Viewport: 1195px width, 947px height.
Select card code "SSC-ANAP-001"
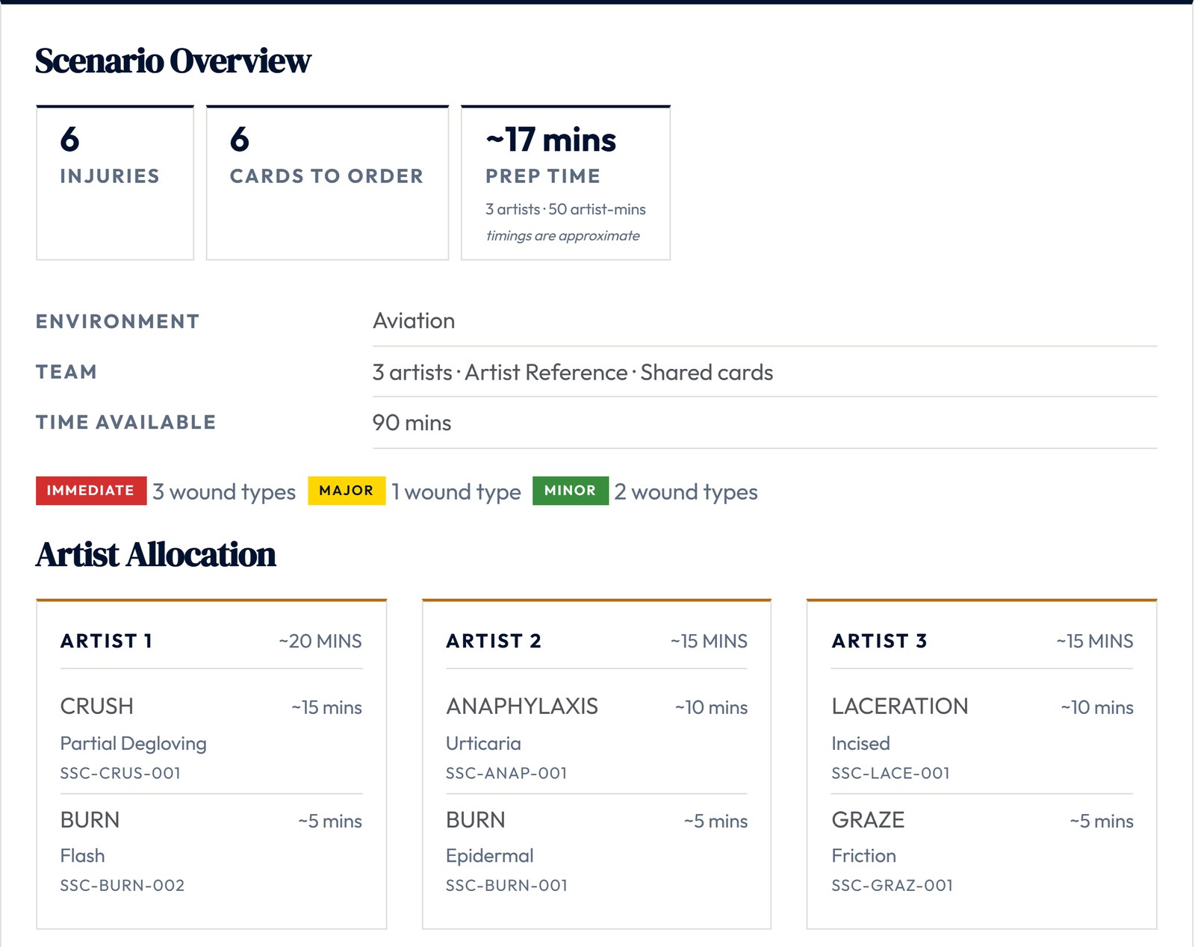click(x=506, y=774)
